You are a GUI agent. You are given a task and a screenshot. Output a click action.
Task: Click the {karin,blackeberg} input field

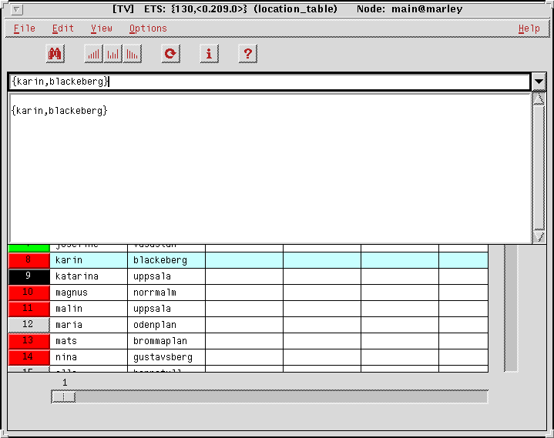pos(269,82)
